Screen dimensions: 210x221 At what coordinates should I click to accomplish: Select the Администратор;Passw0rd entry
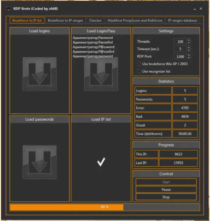pos(93,42)
